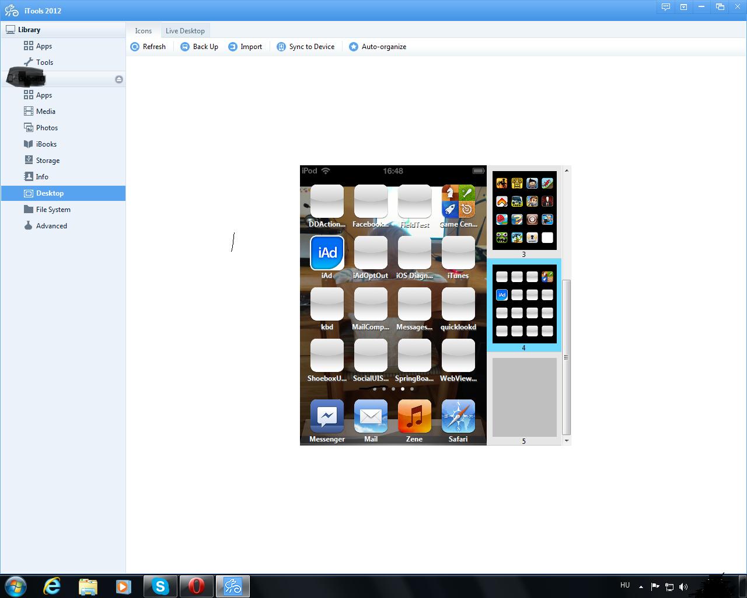This screenshot has width=747, height=598.
Task: Select the WebView app icon
Action: tap(458, 356)
